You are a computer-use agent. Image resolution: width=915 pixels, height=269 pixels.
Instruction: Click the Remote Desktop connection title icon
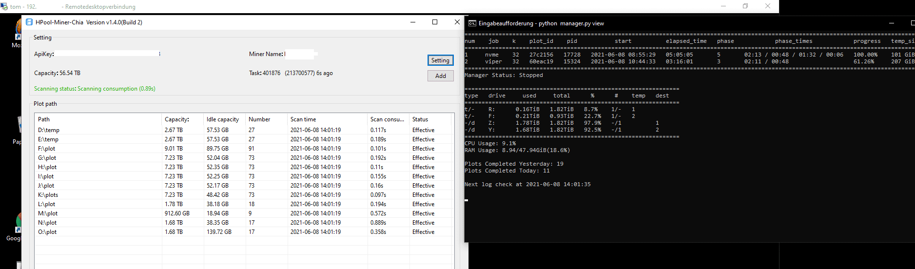click(x=4, y=6)
